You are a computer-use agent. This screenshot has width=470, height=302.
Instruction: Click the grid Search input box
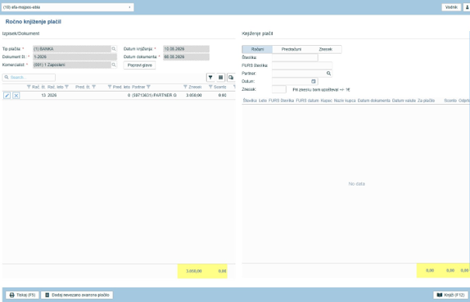coord(29,78)
